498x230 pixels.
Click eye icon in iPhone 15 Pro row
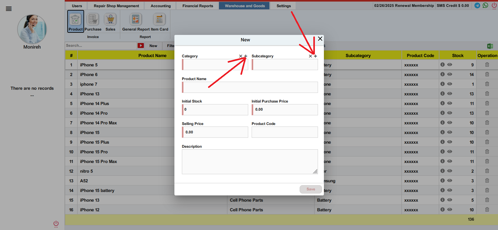(x=450, y=152)
